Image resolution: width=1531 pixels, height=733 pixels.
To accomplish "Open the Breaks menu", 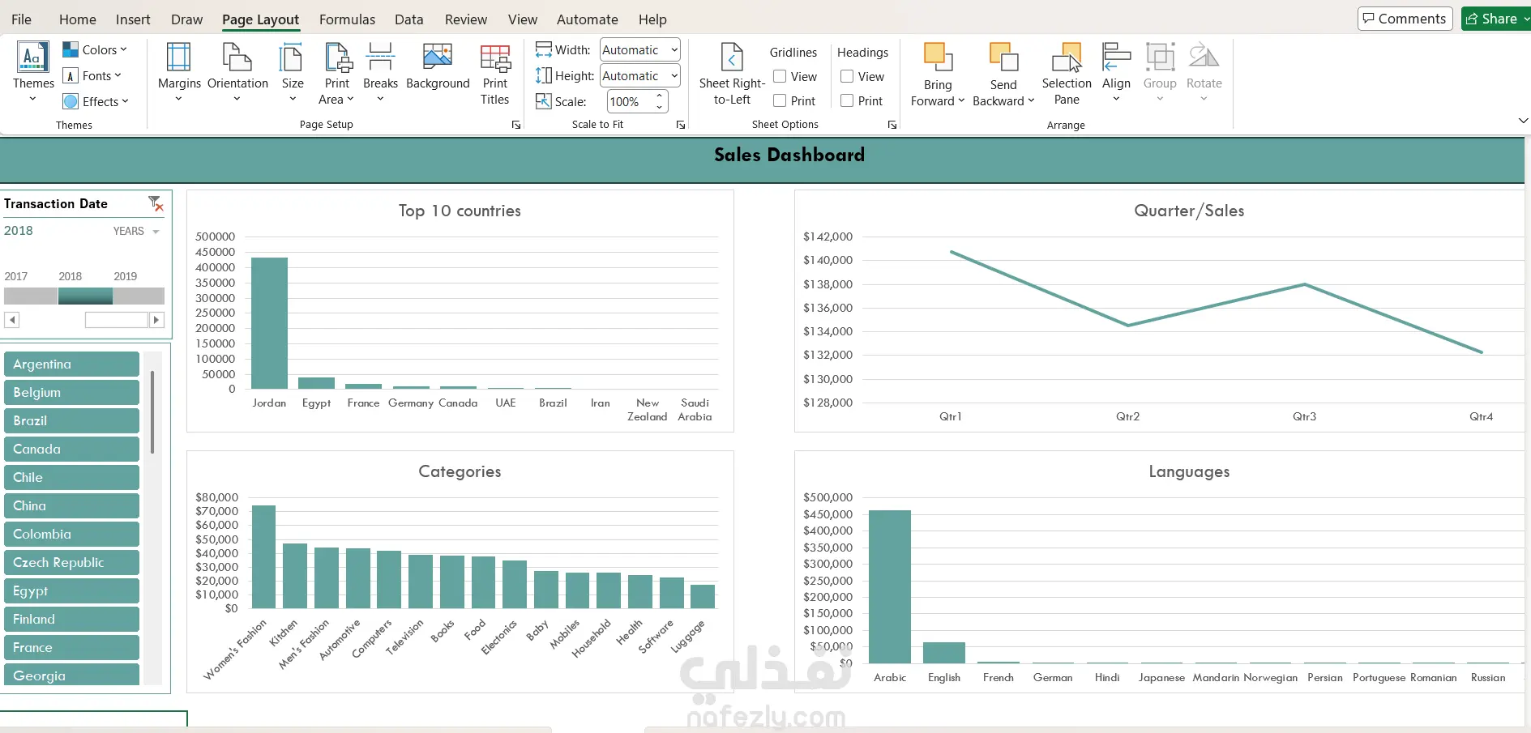I will click(380, 73).
